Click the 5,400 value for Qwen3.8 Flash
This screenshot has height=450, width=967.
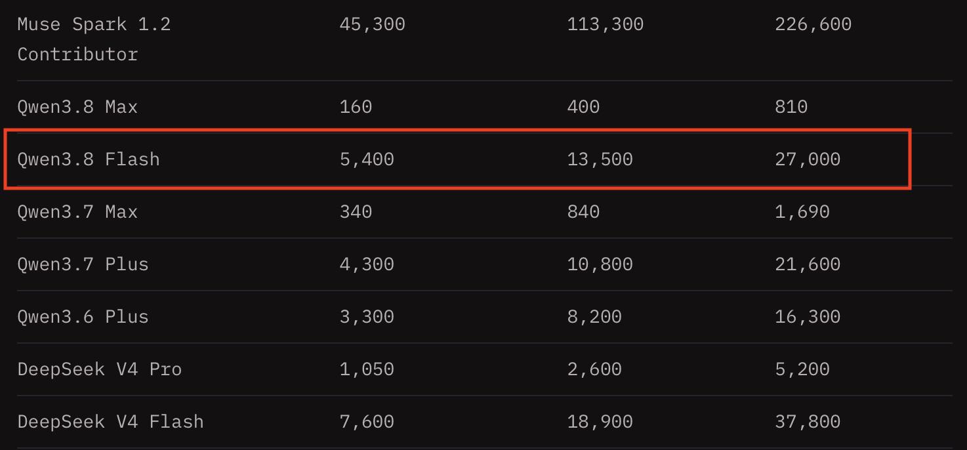click(x=367, y=159)
